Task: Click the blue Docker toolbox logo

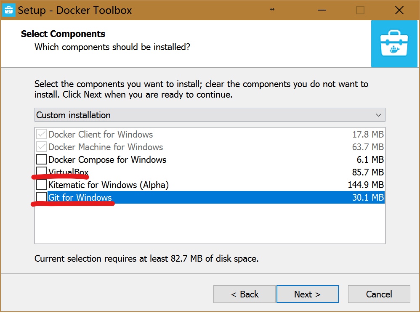Action: 395,44
